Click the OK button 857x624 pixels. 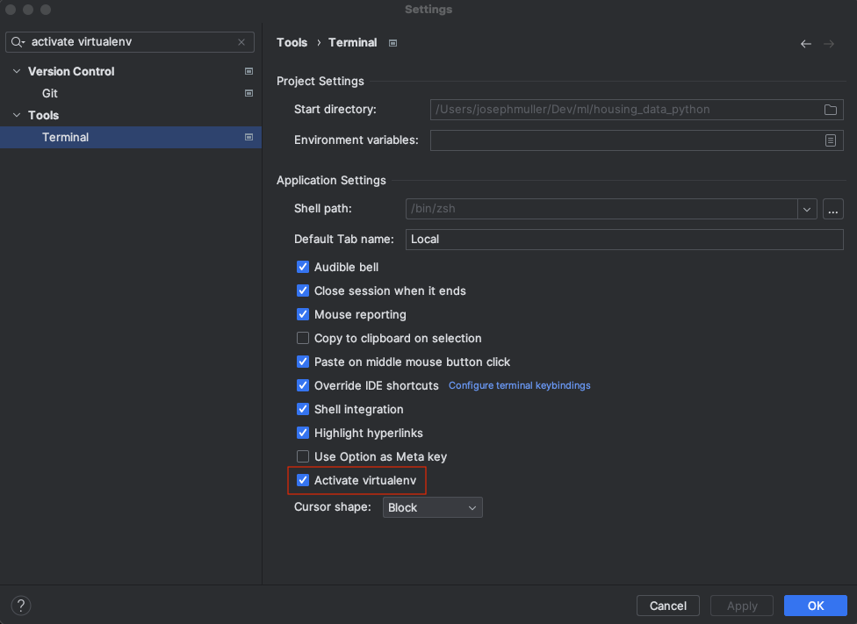815,606
